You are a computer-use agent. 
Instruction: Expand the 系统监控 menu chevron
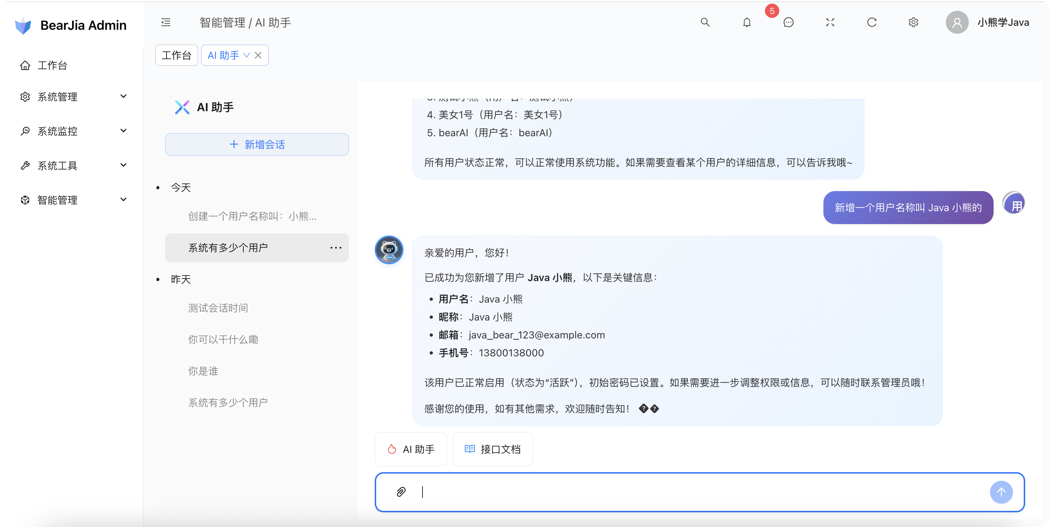(x=123, y=130)
